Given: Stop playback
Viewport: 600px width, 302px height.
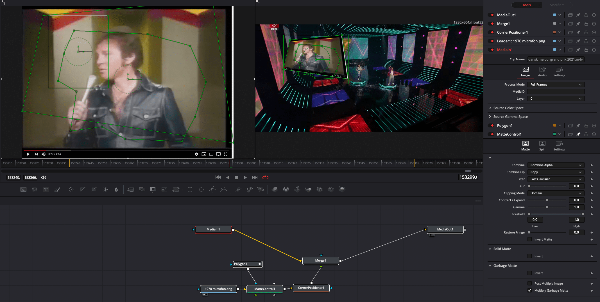Looking at the screenshot, I should click(x=236, y=177).
